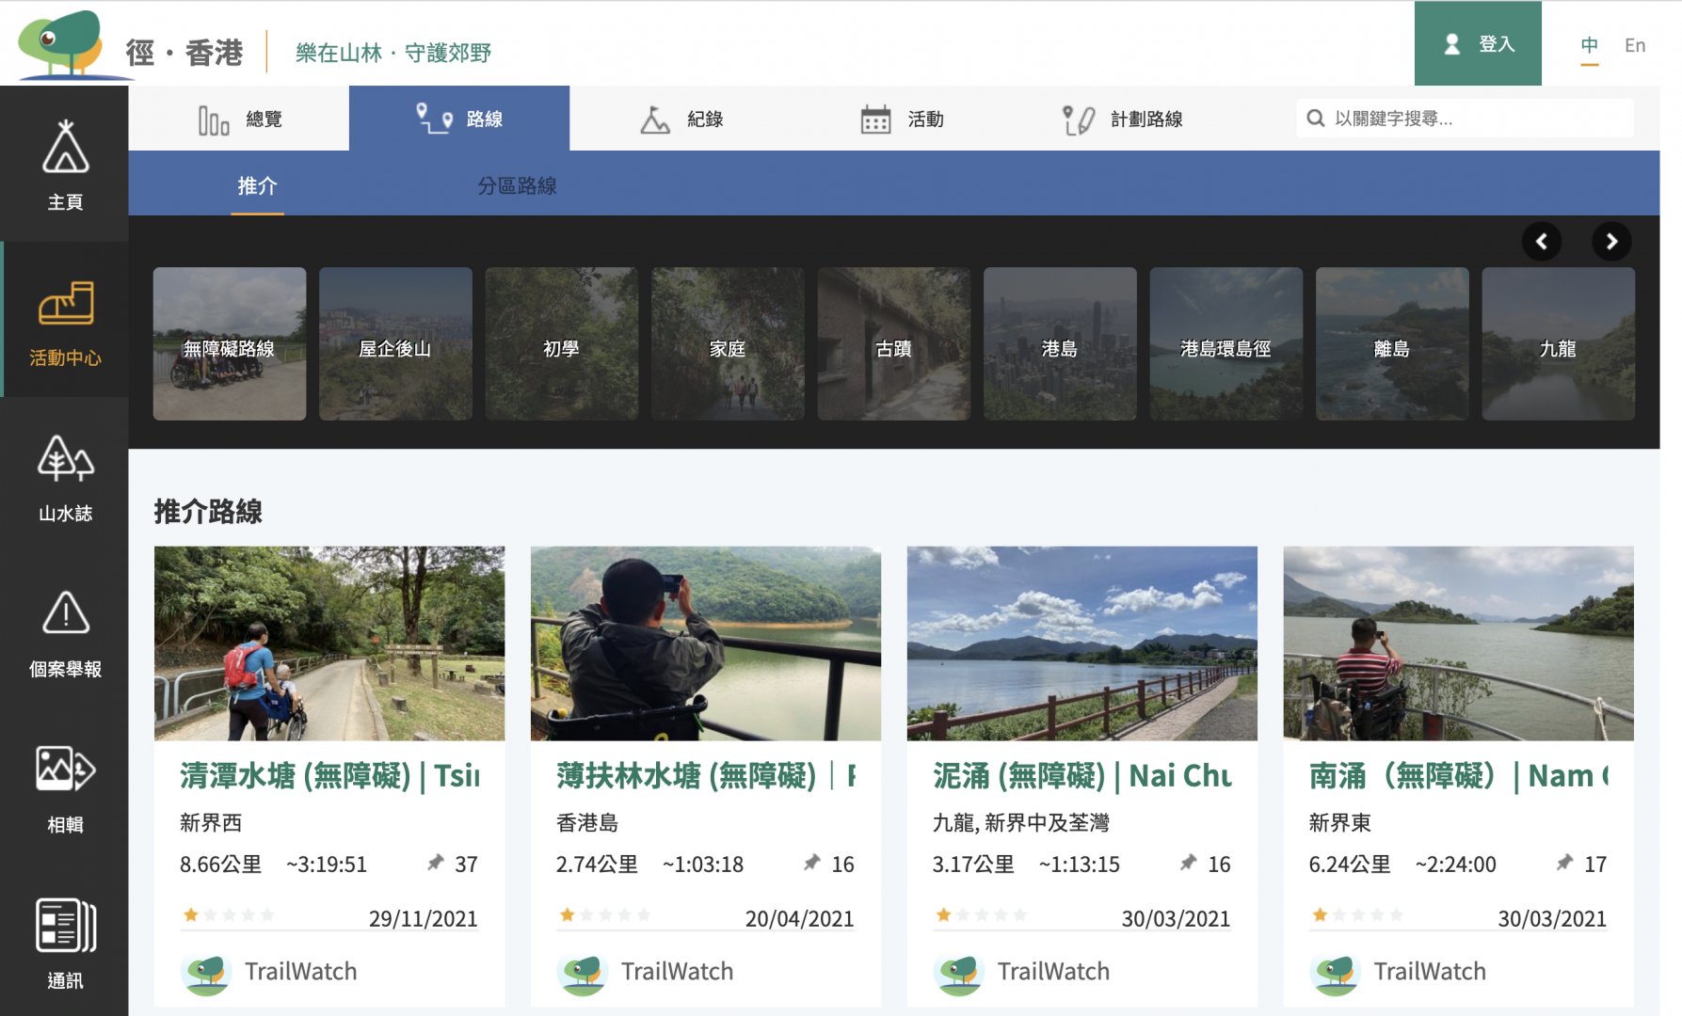Click the search magnifier icon
This screenshot has height=1016, width=1682.
1316,119
